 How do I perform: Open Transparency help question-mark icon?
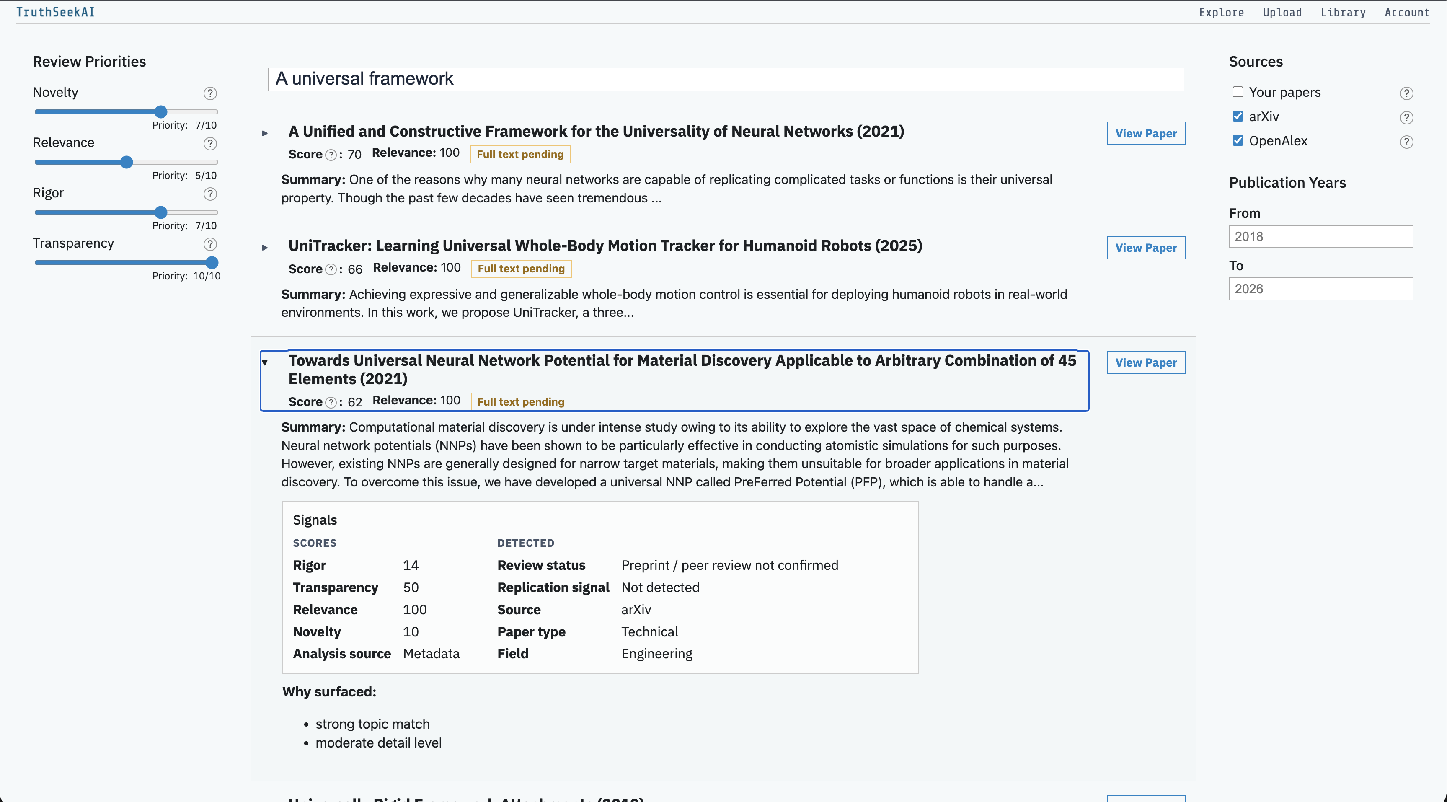coord(210,244)
